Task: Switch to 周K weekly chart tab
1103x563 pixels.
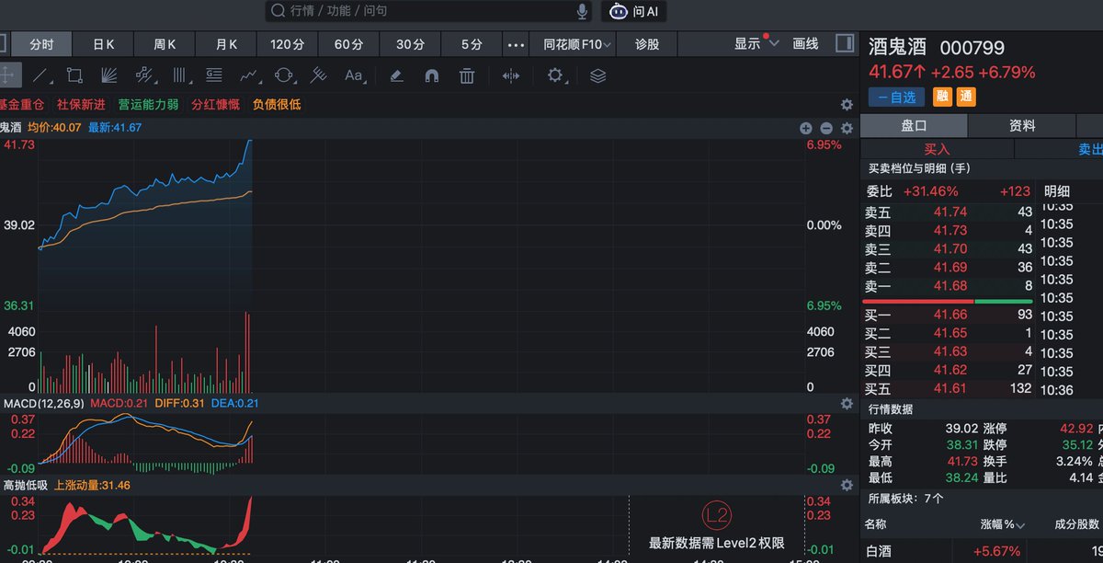Action: point(165,44)
